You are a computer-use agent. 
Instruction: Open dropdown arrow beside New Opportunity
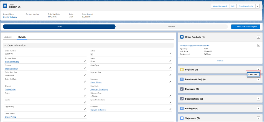point(257,6)
